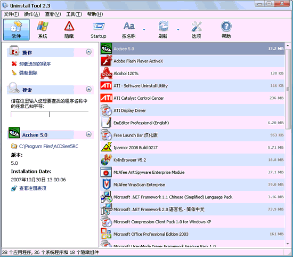Open the 查看(V) menu

53,14
